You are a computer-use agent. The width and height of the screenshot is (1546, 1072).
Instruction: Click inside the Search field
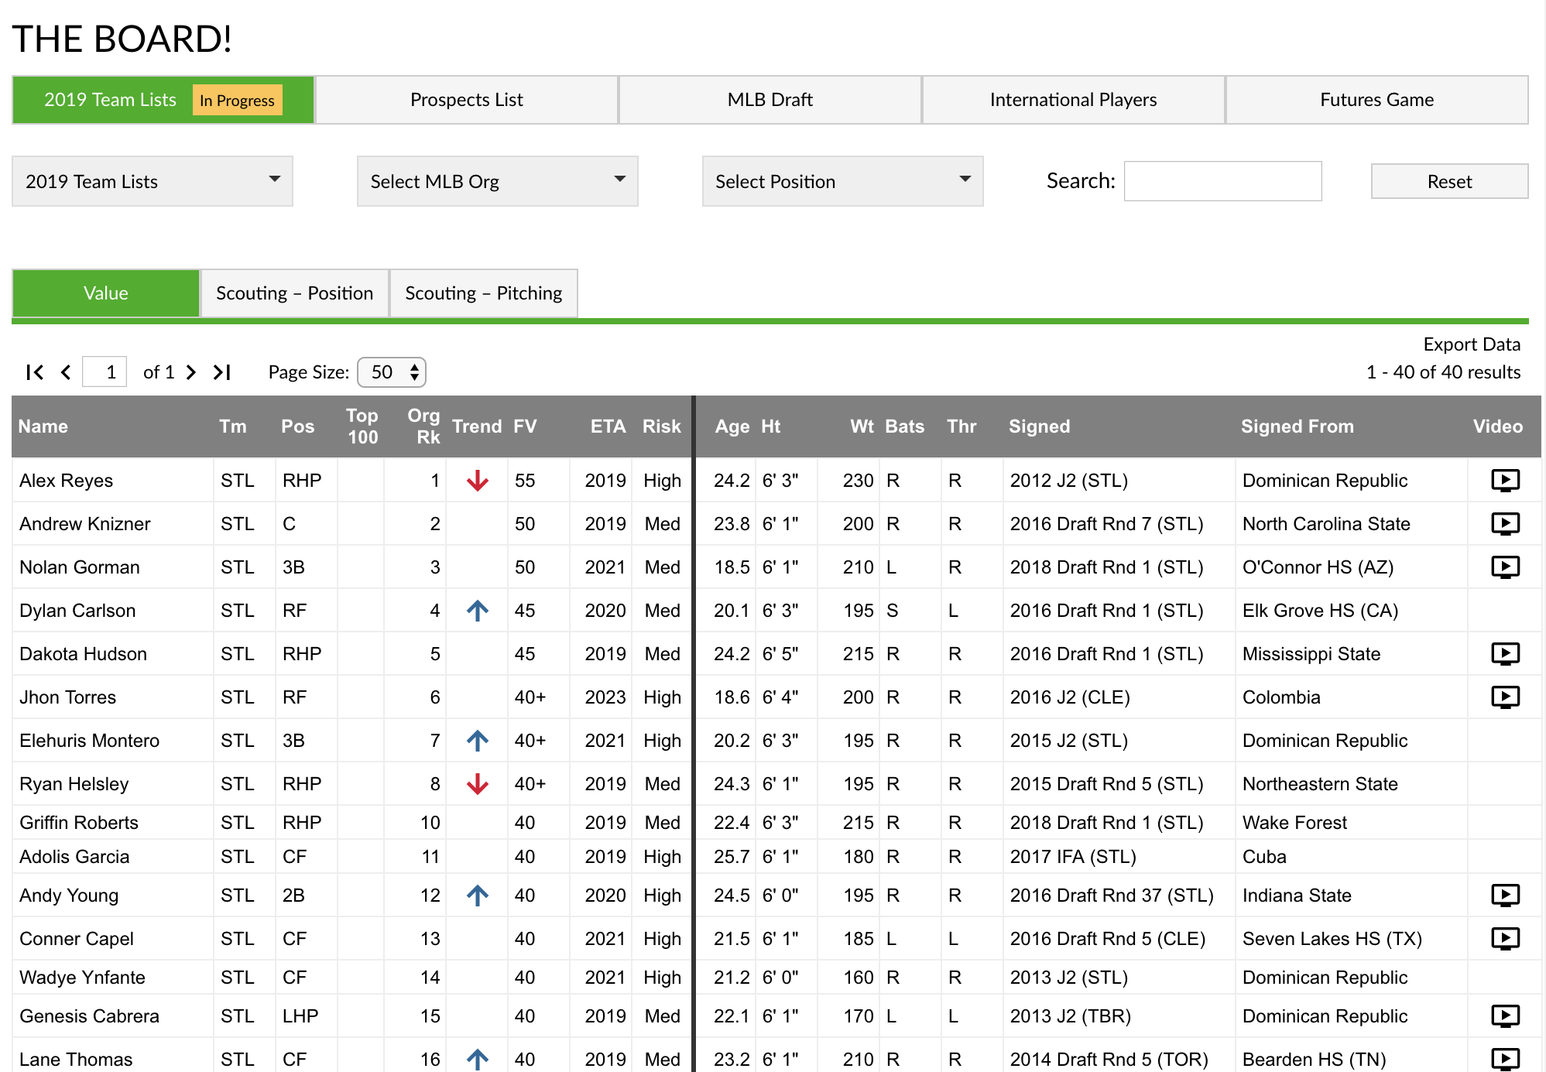[x=1222, y=180]
